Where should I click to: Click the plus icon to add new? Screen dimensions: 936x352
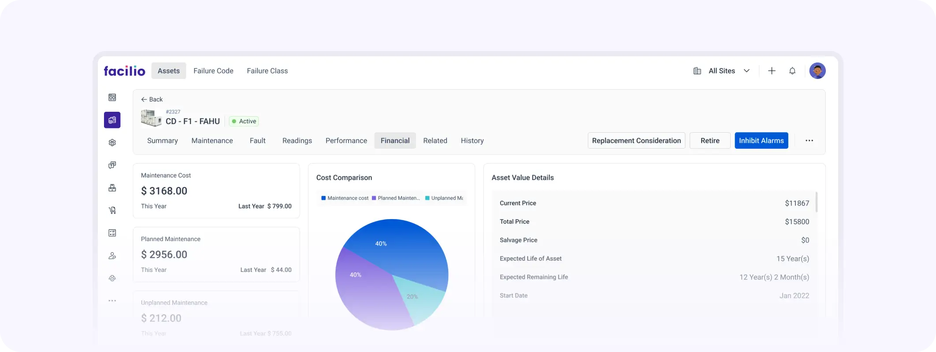(772, 71)
